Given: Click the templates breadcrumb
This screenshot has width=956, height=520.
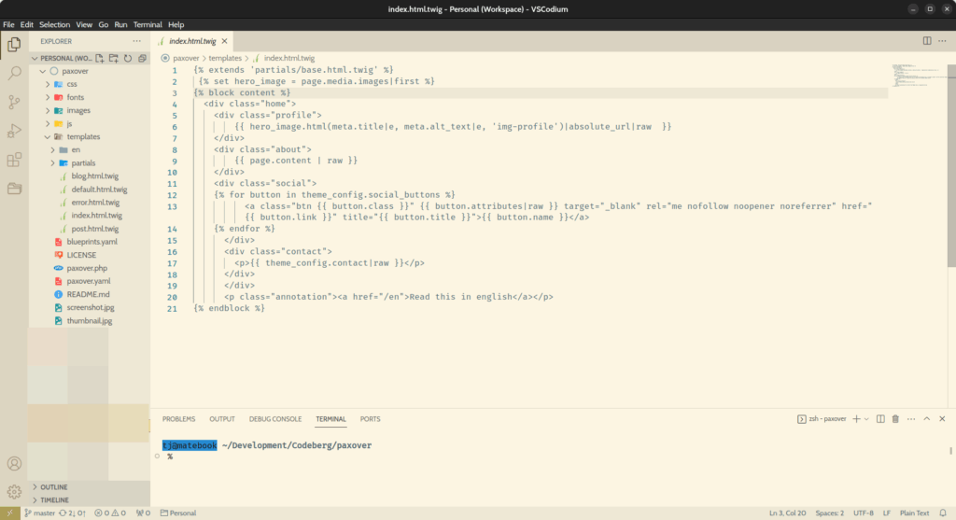Looking at the screenshot, I should [x=225, y=59].
